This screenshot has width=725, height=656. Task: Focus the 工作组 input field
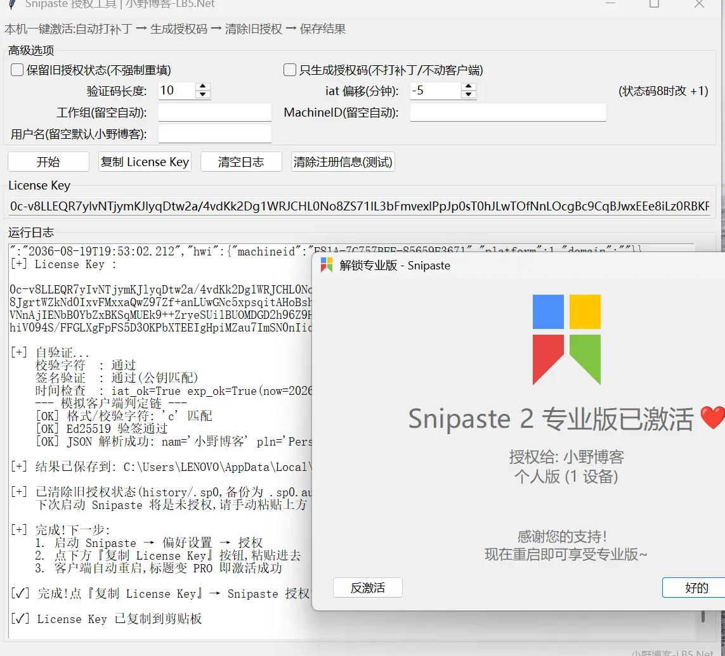[214, 112]
